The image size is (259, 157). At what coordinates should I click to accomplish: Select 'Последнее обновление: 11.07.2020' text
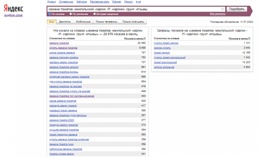pos(231,22)
